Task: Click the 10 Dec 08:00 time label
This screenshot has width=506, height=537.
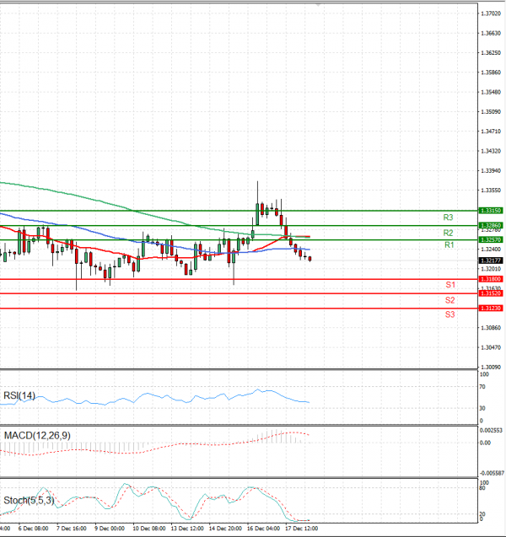Action: [149, 529]
